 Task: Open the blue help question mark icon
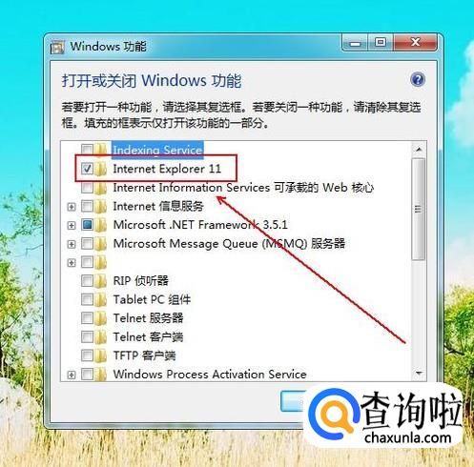418,80
